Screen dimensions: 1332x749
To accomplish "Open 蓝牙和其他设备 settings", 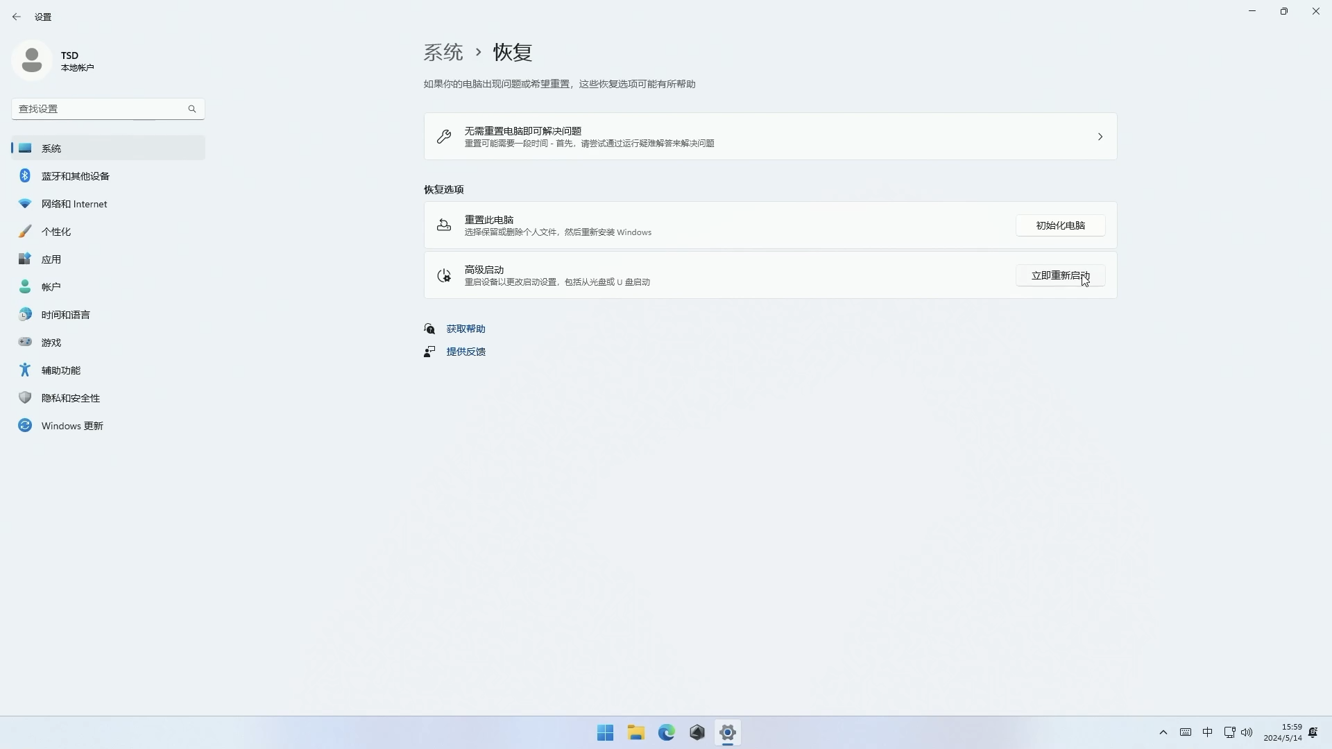I will (x=74, y=175).
